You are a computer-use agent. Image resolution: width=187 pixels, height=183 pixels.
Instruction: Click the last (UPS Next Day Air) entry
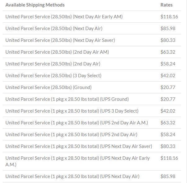pyautogui.click(x=72, y=176)
